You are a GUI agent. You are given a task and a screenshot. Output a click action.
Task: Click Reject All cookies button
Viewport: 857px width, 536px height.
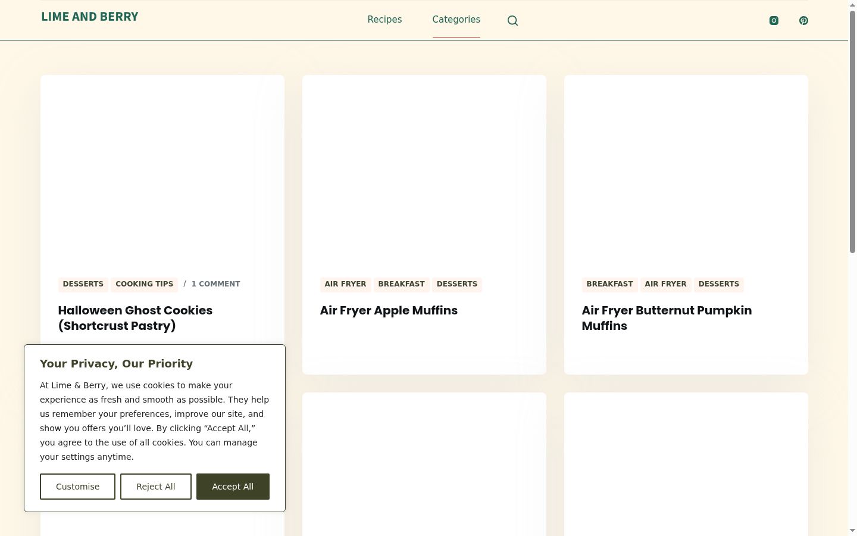156,487
